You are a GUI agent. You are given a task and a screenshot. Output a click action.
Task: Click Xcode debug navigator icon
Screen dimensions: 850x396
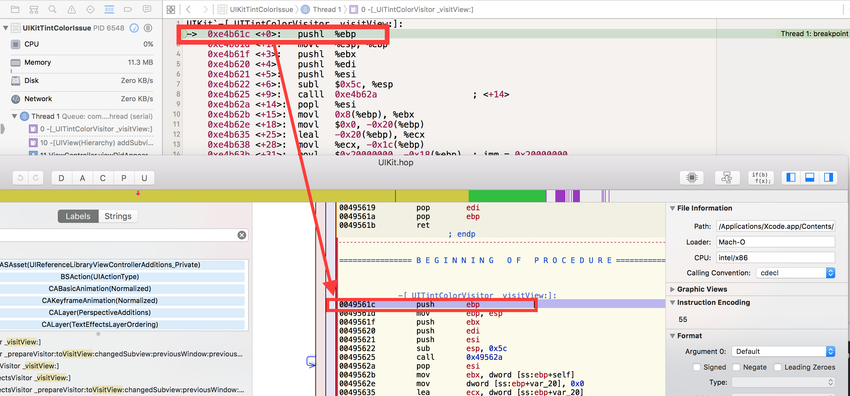point(109,9)
